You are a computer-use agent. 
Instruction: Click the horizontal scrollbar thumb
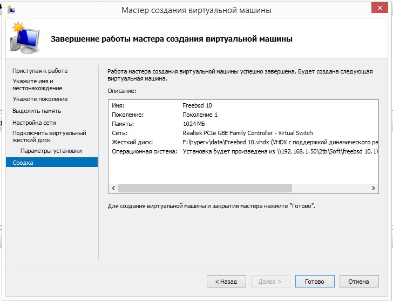click(x=205, y=188)
